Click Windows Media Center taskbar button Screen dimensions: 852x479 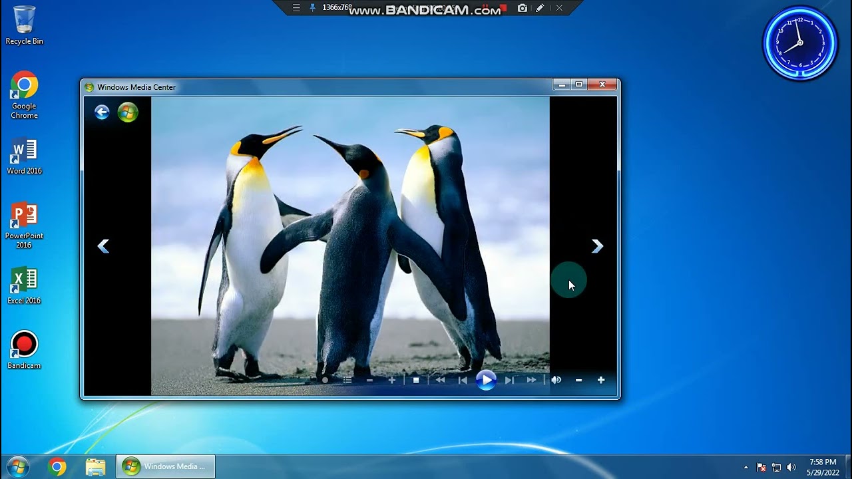tap(166, 467)
